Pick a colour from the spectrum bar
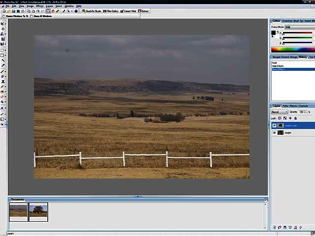The image size is (315, 236). click(x=291, y=50)
